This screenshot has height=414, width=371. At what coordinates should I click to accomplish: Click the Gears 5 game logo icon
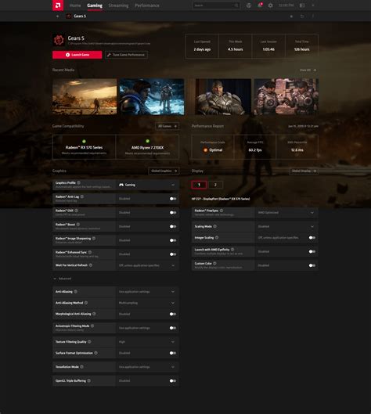pos(59,40)
